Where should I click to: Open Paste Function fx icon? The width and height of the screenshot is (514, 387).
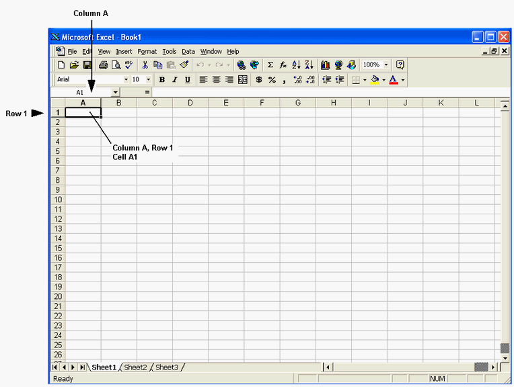283,64
